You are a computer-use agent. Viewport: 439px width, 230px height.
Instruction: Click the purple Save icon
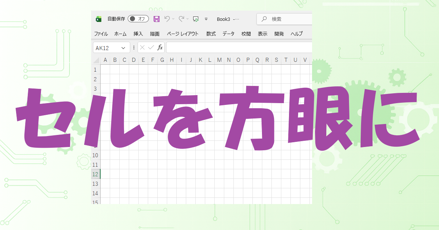(157, 19)
